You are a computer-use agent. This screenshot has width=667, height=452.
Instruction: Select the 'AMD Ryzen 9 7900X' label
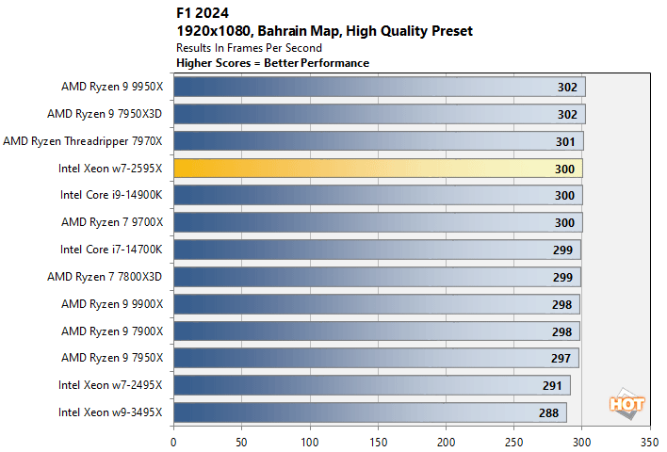[112, 331]
